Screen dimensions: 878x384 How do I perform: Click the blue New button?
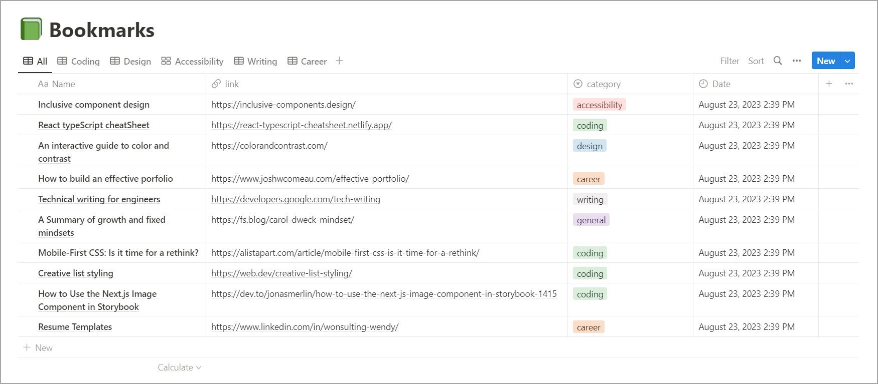(825, 61)
